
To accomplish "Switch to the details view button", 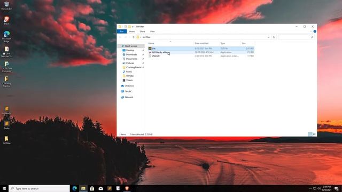I will [x=310, y=134].
